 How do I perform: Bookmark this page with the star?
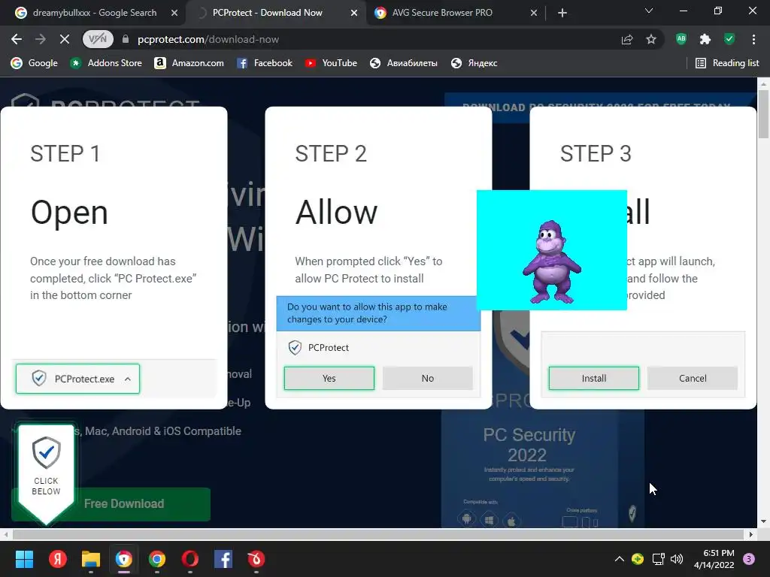click(x=651, y=39)
